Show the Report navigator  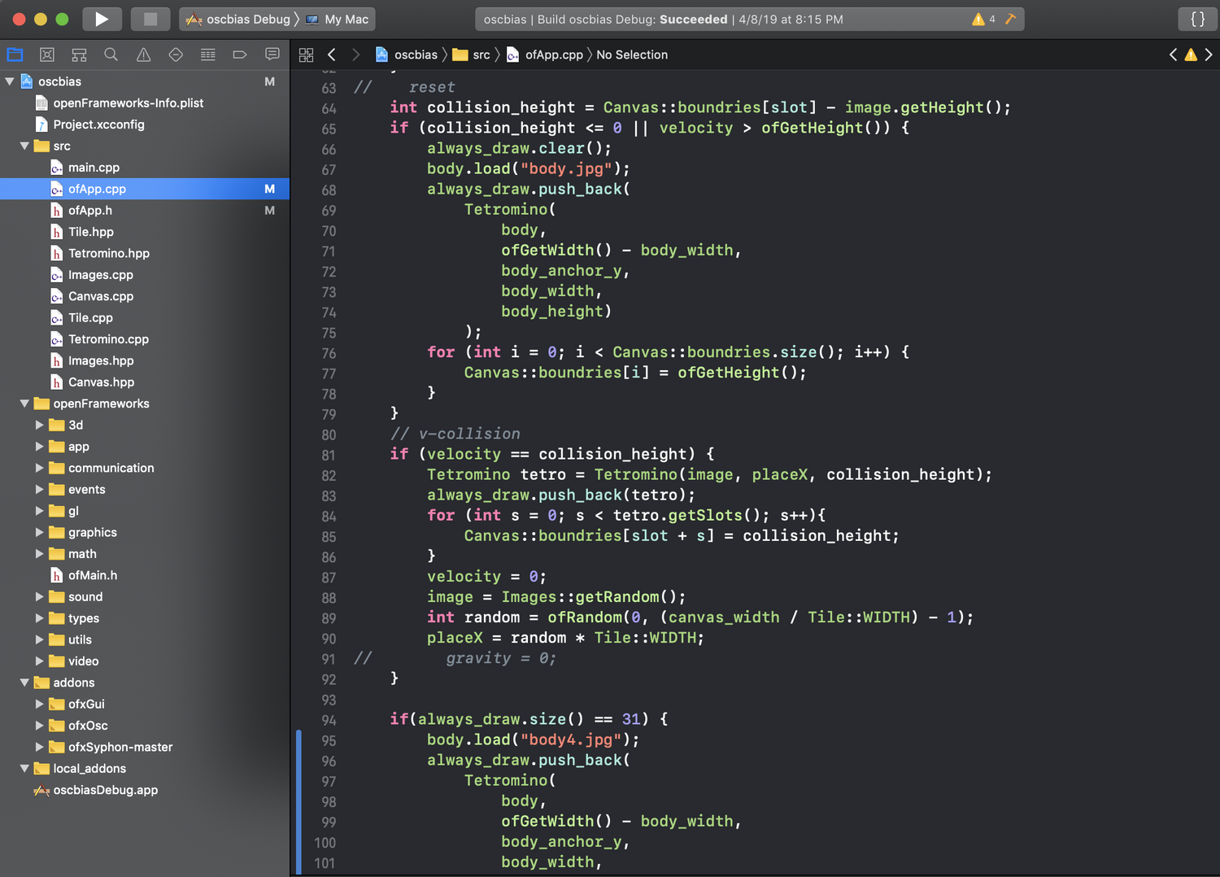[272, 55]
